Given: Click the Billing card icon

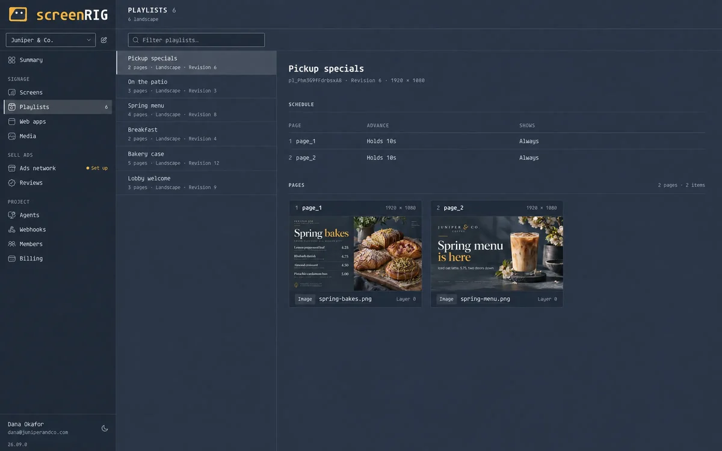Looking at the screenshot, I should (12, 259).
